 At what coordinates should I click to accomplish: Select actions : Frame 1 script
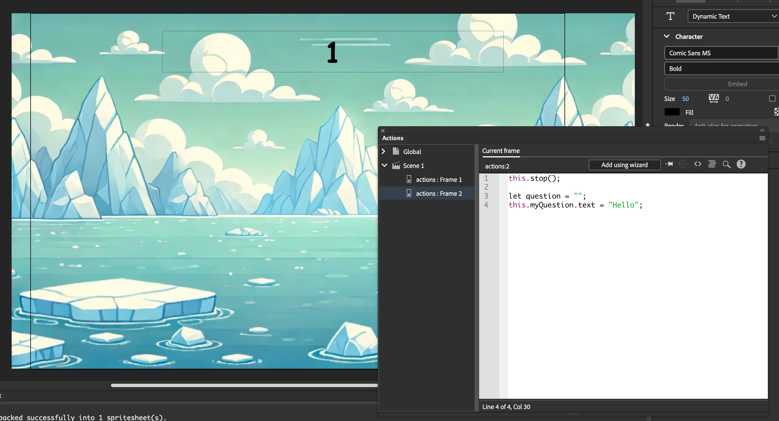pyautogui.click(x=438, y=180)
